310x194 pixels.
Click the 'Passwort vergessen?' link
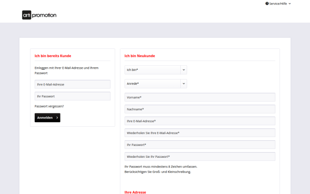pyautogui.click(x=49, y=106)
